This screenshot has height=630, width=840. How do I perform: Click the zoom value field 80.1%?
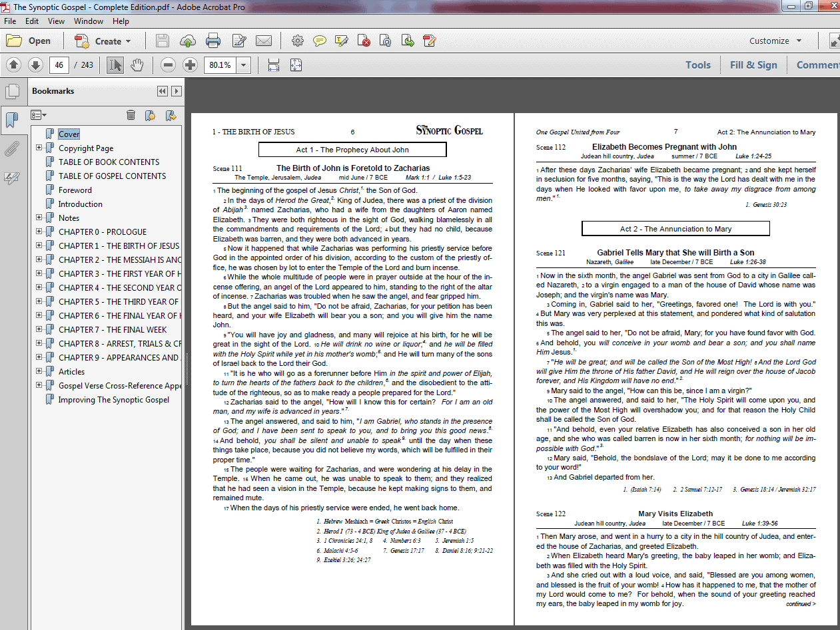220,65
